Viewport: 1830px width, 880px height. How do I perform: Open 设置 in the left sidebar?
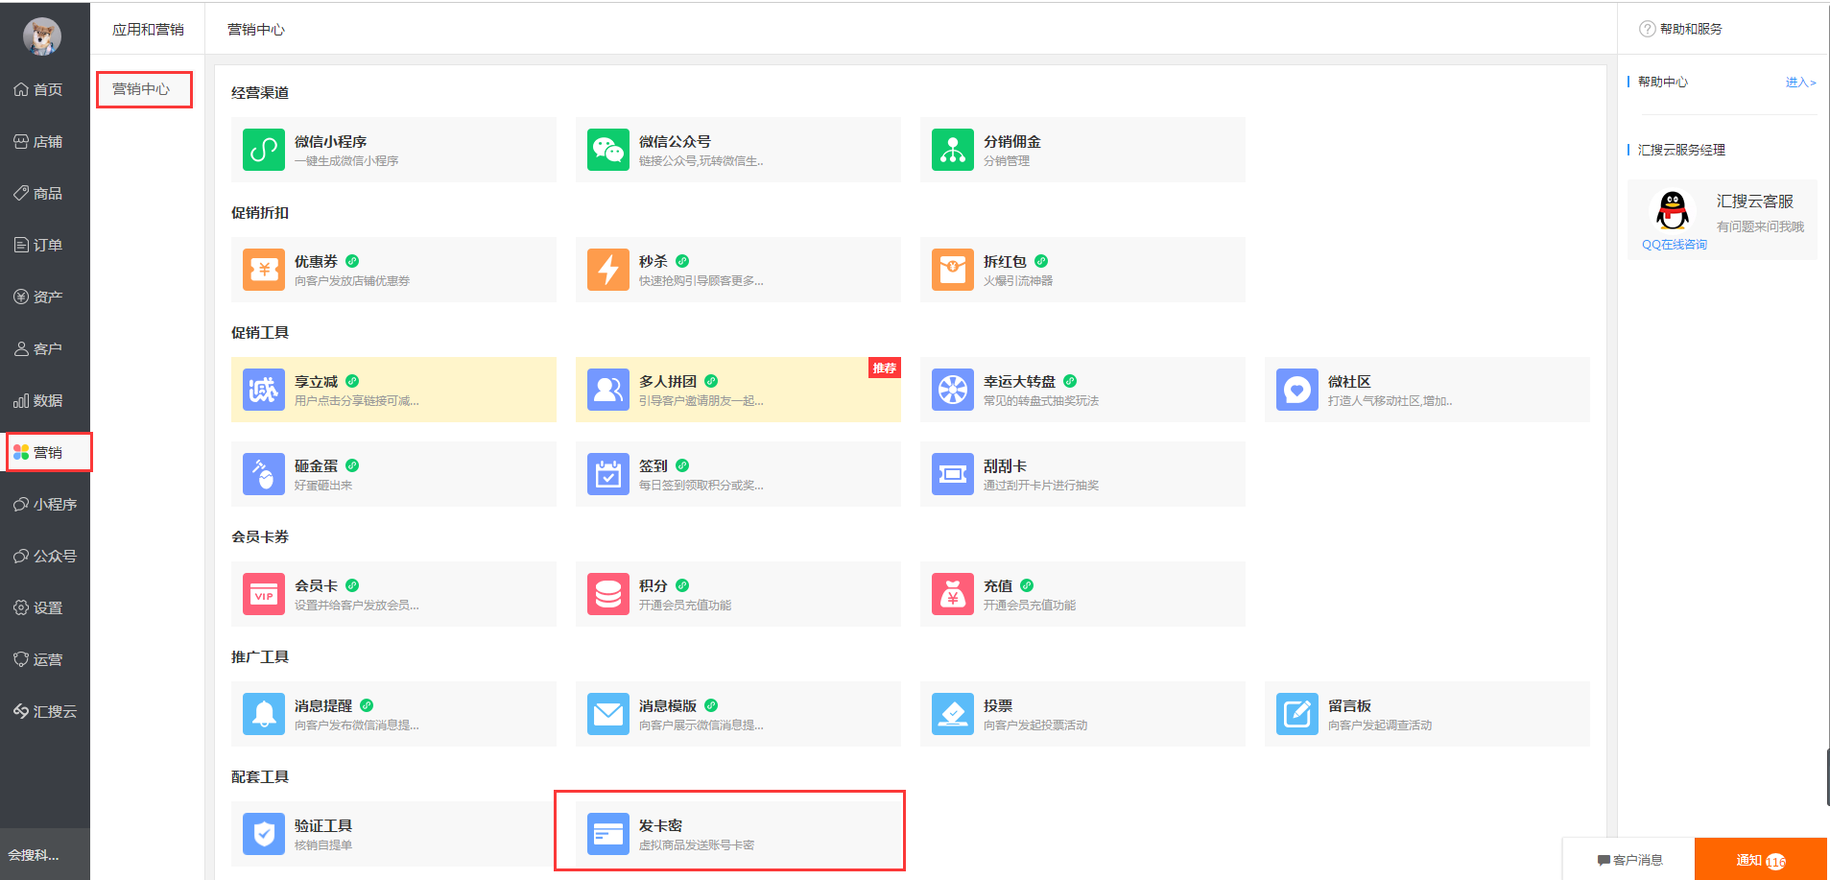coord(39,607)
